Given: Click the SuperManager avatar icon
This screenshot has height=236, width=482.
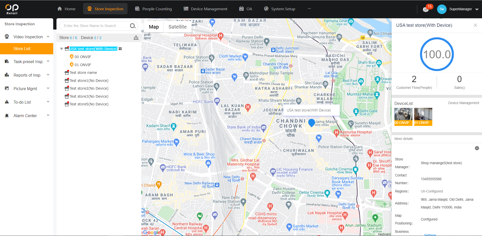Looking at the screenshot, I should (442, 9).
